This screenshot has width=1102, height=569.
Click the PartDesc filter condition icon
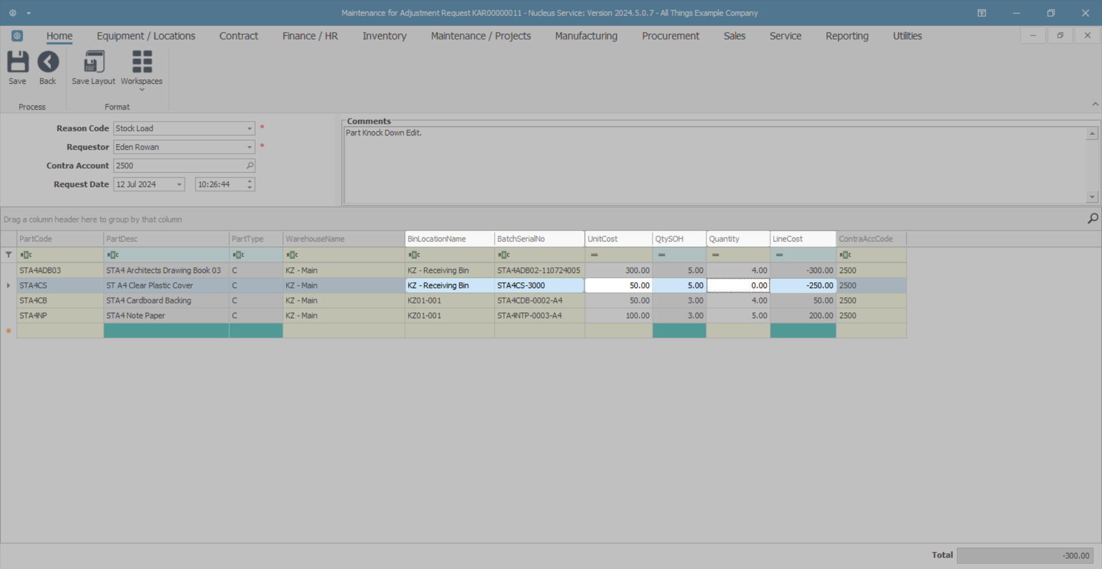[x=112, y=255]
